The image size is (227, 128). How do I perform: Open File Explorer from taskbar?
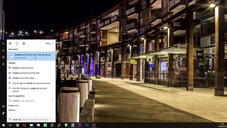point(31,125)
